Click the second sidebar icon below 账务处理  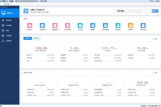3,25
